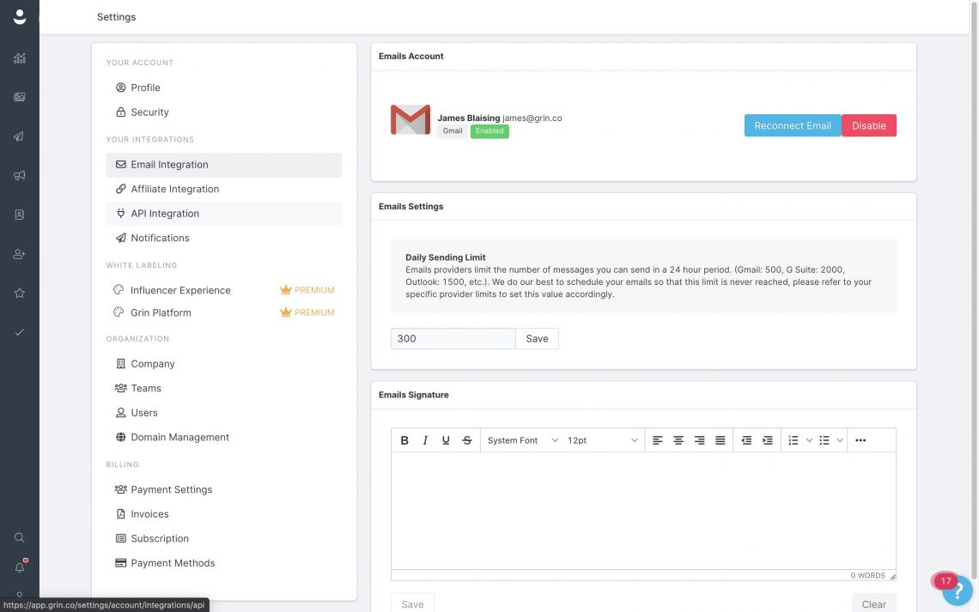Apply strikethrough formatting in the editor
Screen dimensions: 979x612
tap(466, 439)
